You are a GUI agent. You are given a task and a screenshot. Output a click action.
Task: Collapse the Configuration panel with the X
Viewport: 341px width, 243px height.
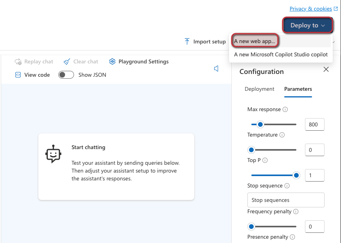[326, 69]
